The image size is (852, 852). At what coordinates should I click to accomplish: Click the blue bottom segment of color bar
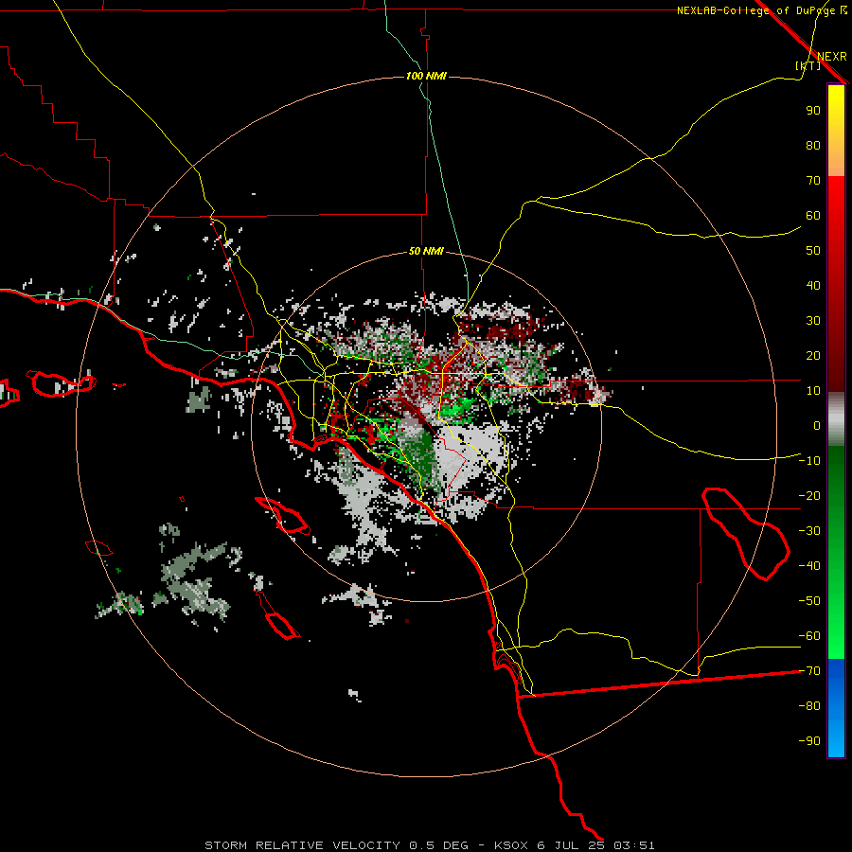(x=836, y=708)
